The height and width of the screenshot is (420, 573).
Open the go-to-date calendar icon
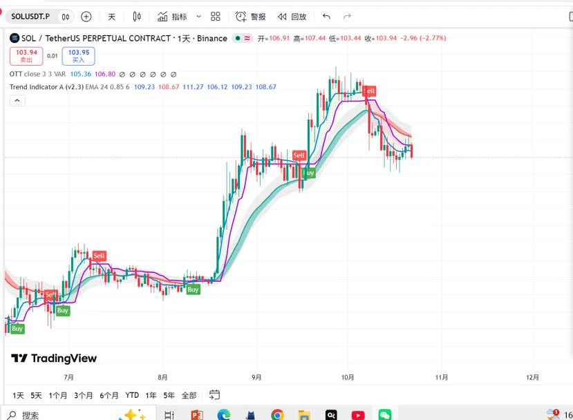214,395
